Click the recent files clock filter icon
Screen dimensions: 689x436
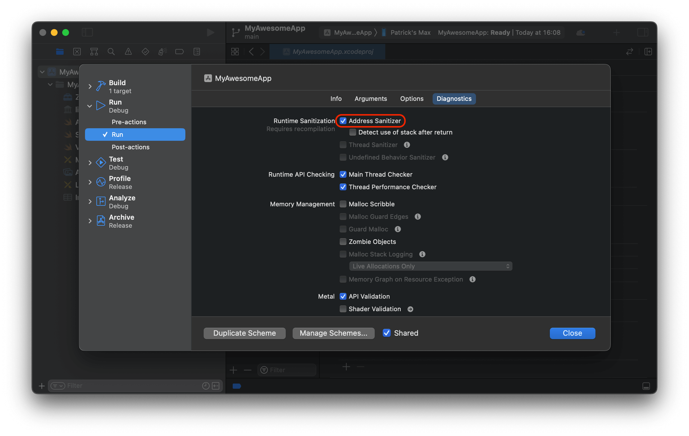click(206, 386)
